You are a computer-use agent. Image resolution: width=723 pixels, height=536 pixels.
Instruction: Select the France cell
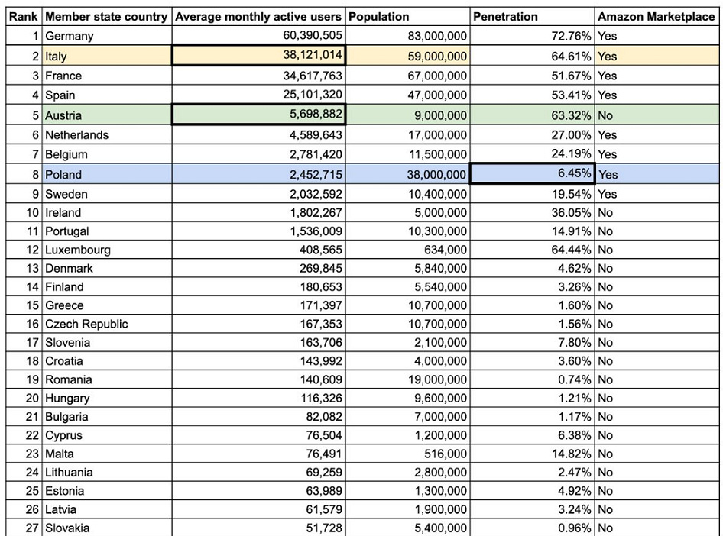(107, 76)
